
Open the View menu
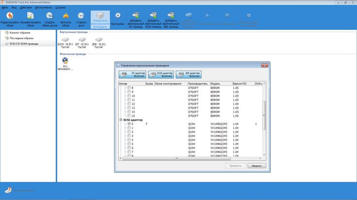(14, 7)
